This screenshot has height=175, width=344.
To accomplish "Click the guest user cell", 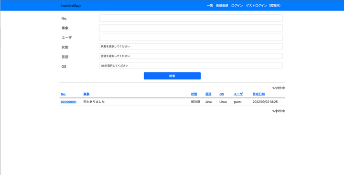I will [x=237, y=102].
